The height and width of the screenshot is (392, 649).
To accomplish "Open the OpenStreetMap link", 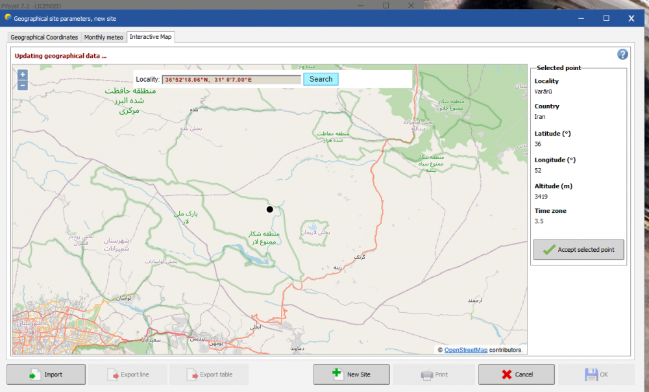I will [465, 350].
